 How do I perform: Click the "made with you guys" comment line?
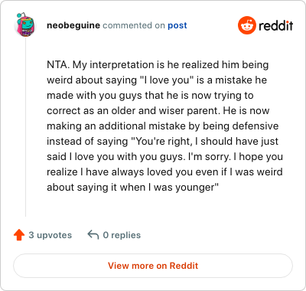[x=150, y=96]
